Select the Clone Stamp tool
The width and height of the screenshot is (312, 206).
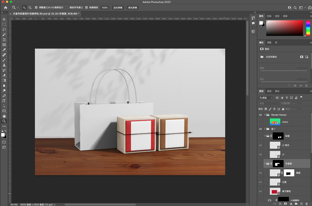click(x=4, y=65)
